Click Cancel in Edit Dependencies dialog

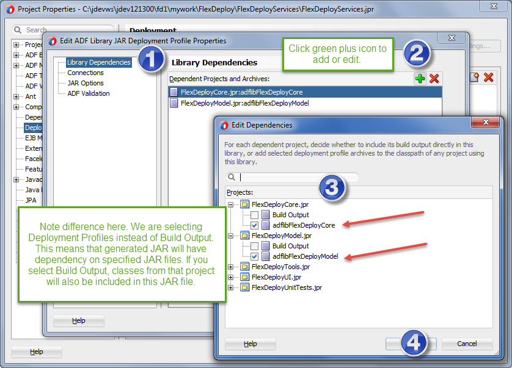point(467,344)
